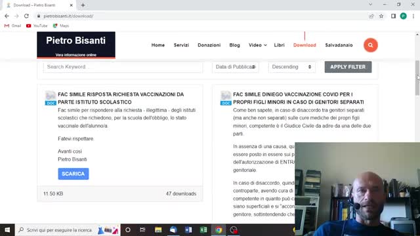
Task: Click the Cortana circle icon in taskbar
Action: coord(128,230)
